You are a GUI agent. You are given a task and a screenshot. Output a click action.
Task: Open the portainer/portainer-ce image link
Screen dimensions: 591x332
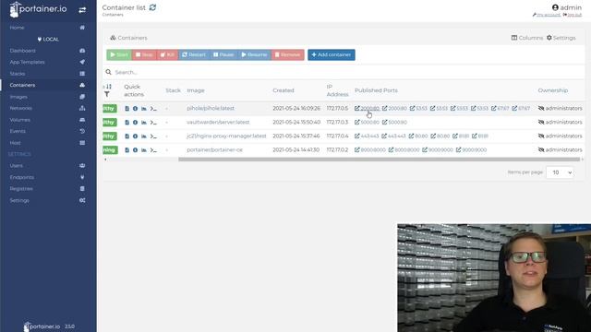[x=215, y=149]
